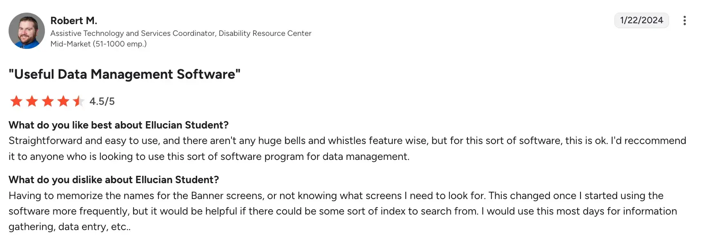Click the Mid-Market (51-1000 emp.) label
This screenshot has width=703, height=239.
[98, 44]
